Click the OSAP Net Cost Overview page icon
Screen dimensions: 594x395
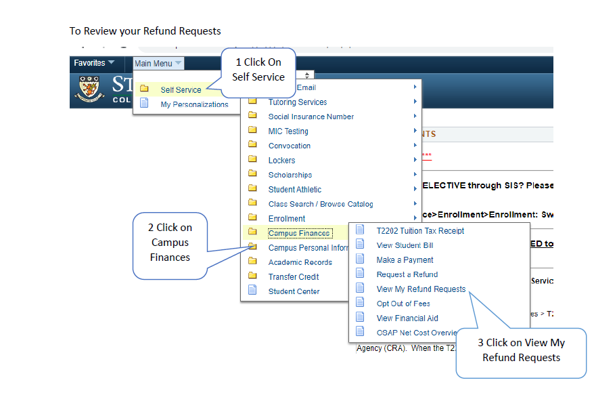point(360,331)
